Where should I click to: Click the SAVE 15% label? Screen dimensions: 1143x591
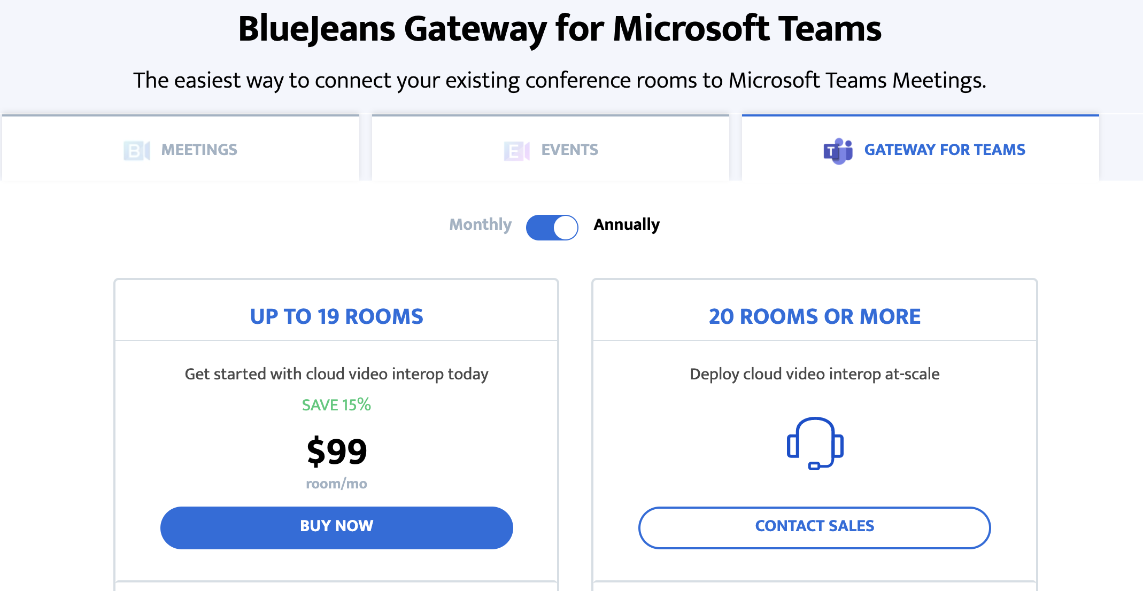[x=336, y=405]
